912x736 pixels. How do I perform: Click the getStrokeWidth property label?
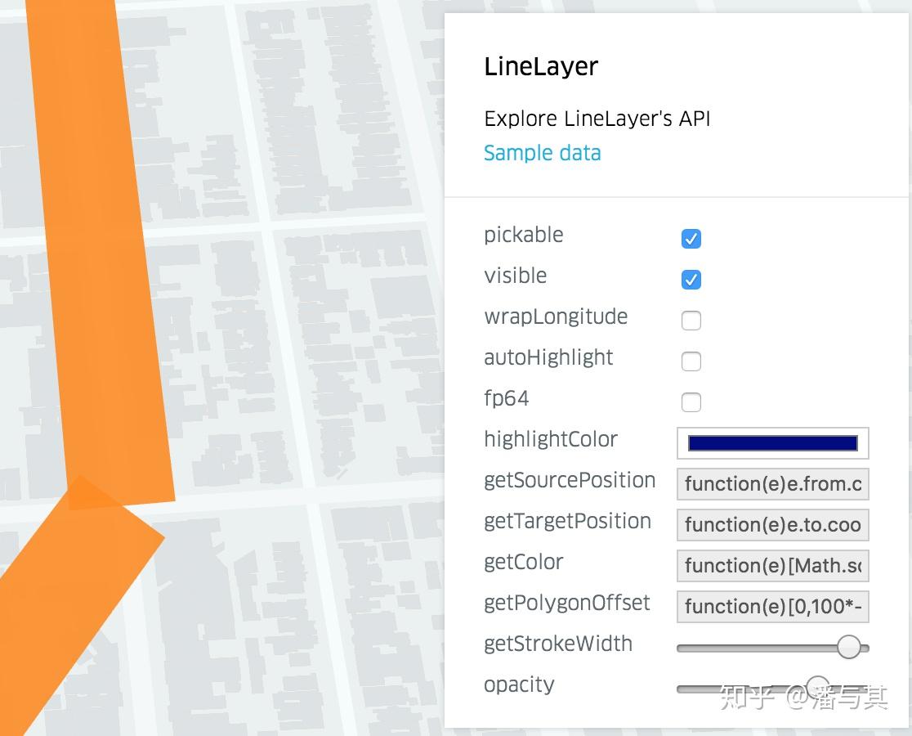click(x=558, y=644)
